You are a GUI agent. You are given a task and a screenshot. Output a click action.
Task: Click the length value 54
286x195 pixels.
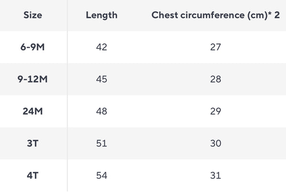point(102,175)
